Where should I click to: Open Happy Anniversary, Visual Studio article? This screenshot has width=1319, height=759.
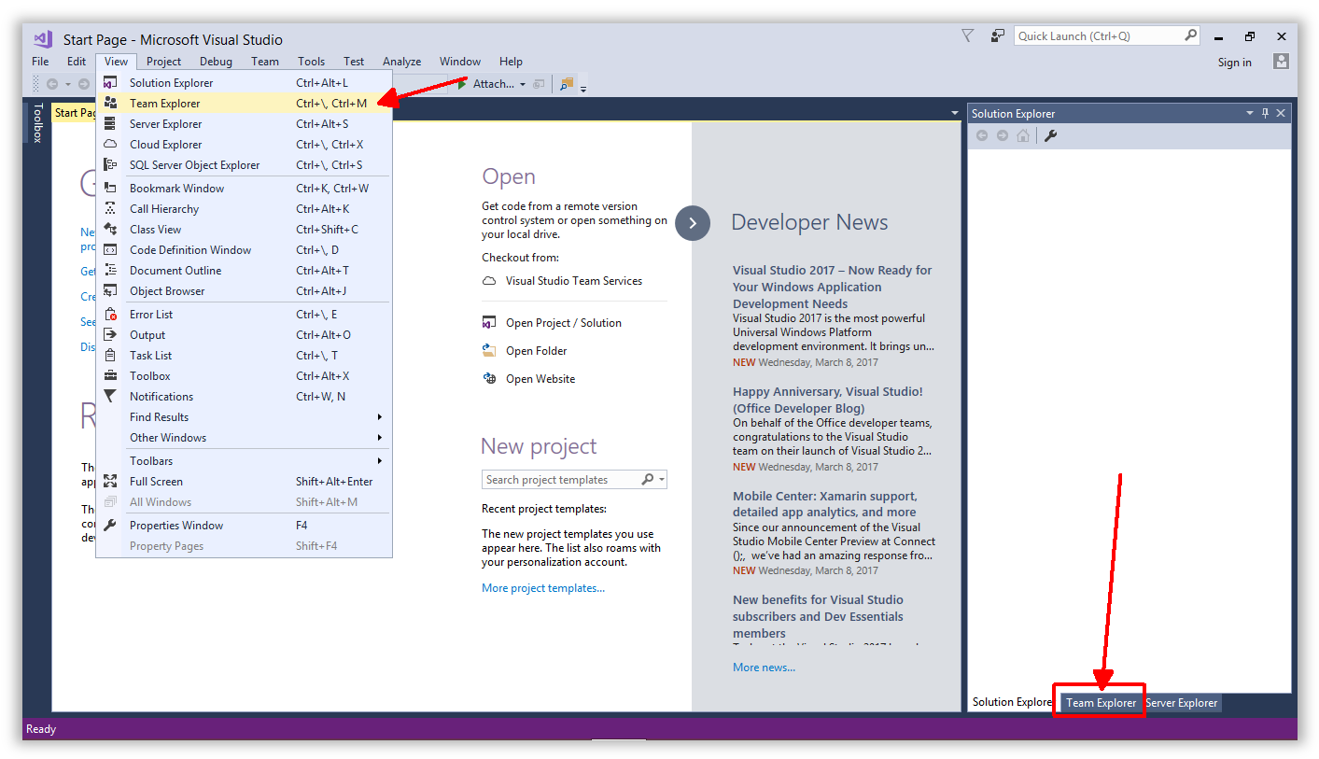tap(827, 400)
